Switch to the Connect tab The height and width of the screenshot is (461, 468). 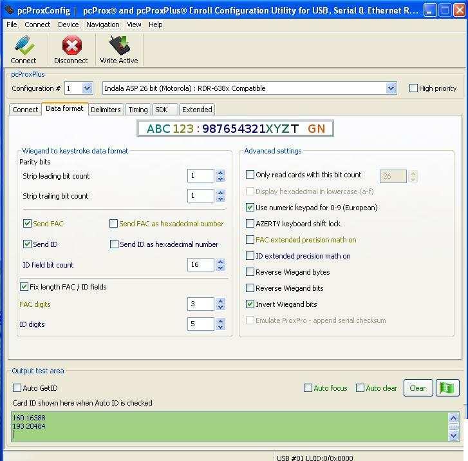point(25,110)
